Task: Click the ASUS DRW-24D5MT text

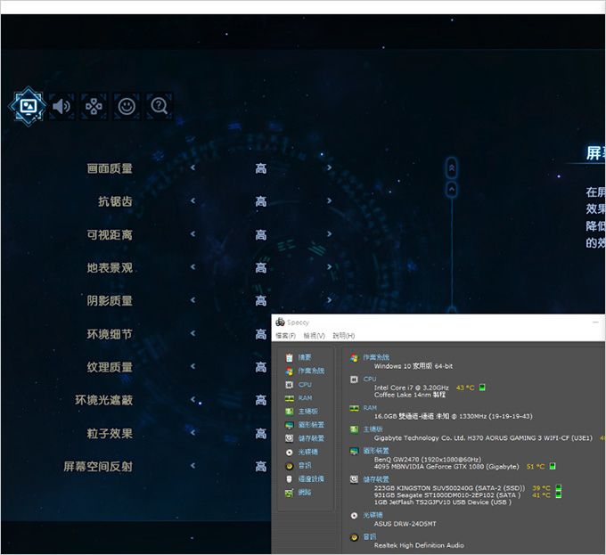Action: 405,524
